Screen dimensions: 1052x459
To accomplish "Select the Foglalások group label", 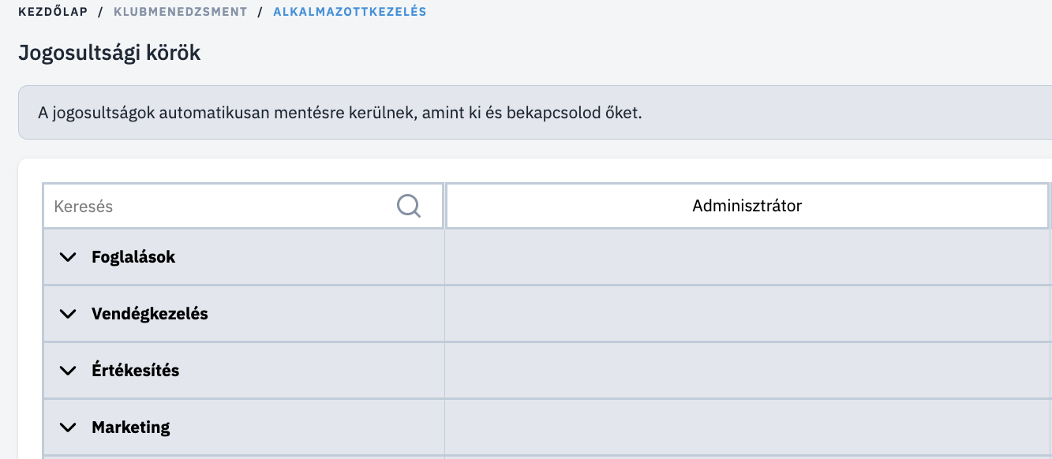I will tap(133, 257).
